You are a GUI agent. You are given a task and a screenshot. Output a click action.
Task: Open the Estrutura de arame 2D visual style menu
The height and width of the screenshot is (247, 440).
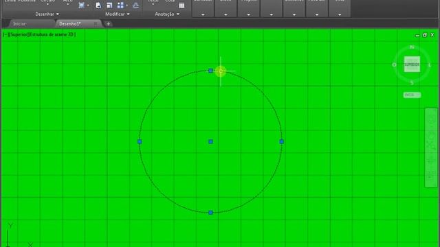52,34
